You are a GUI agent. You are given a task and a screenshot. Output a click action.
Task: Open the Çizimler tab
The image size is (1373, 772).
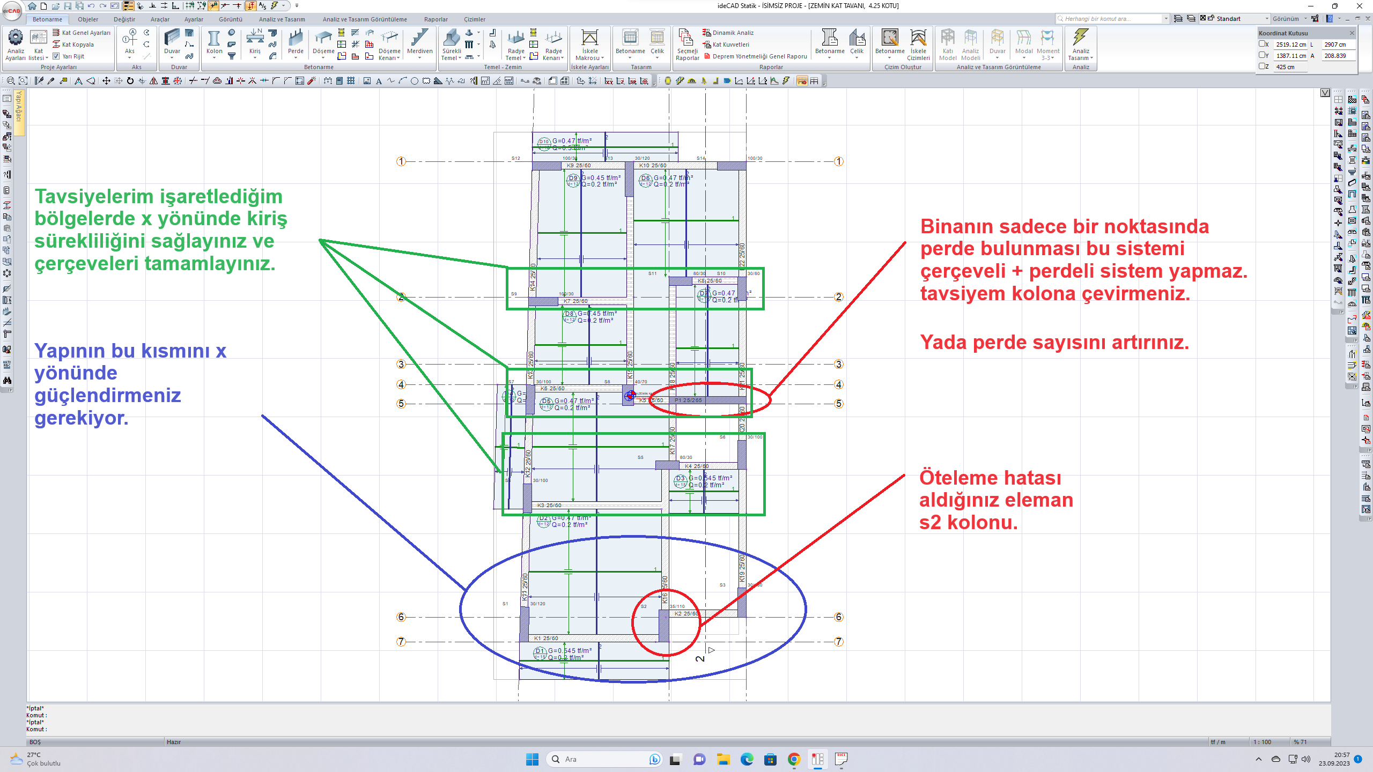[475, 19]
